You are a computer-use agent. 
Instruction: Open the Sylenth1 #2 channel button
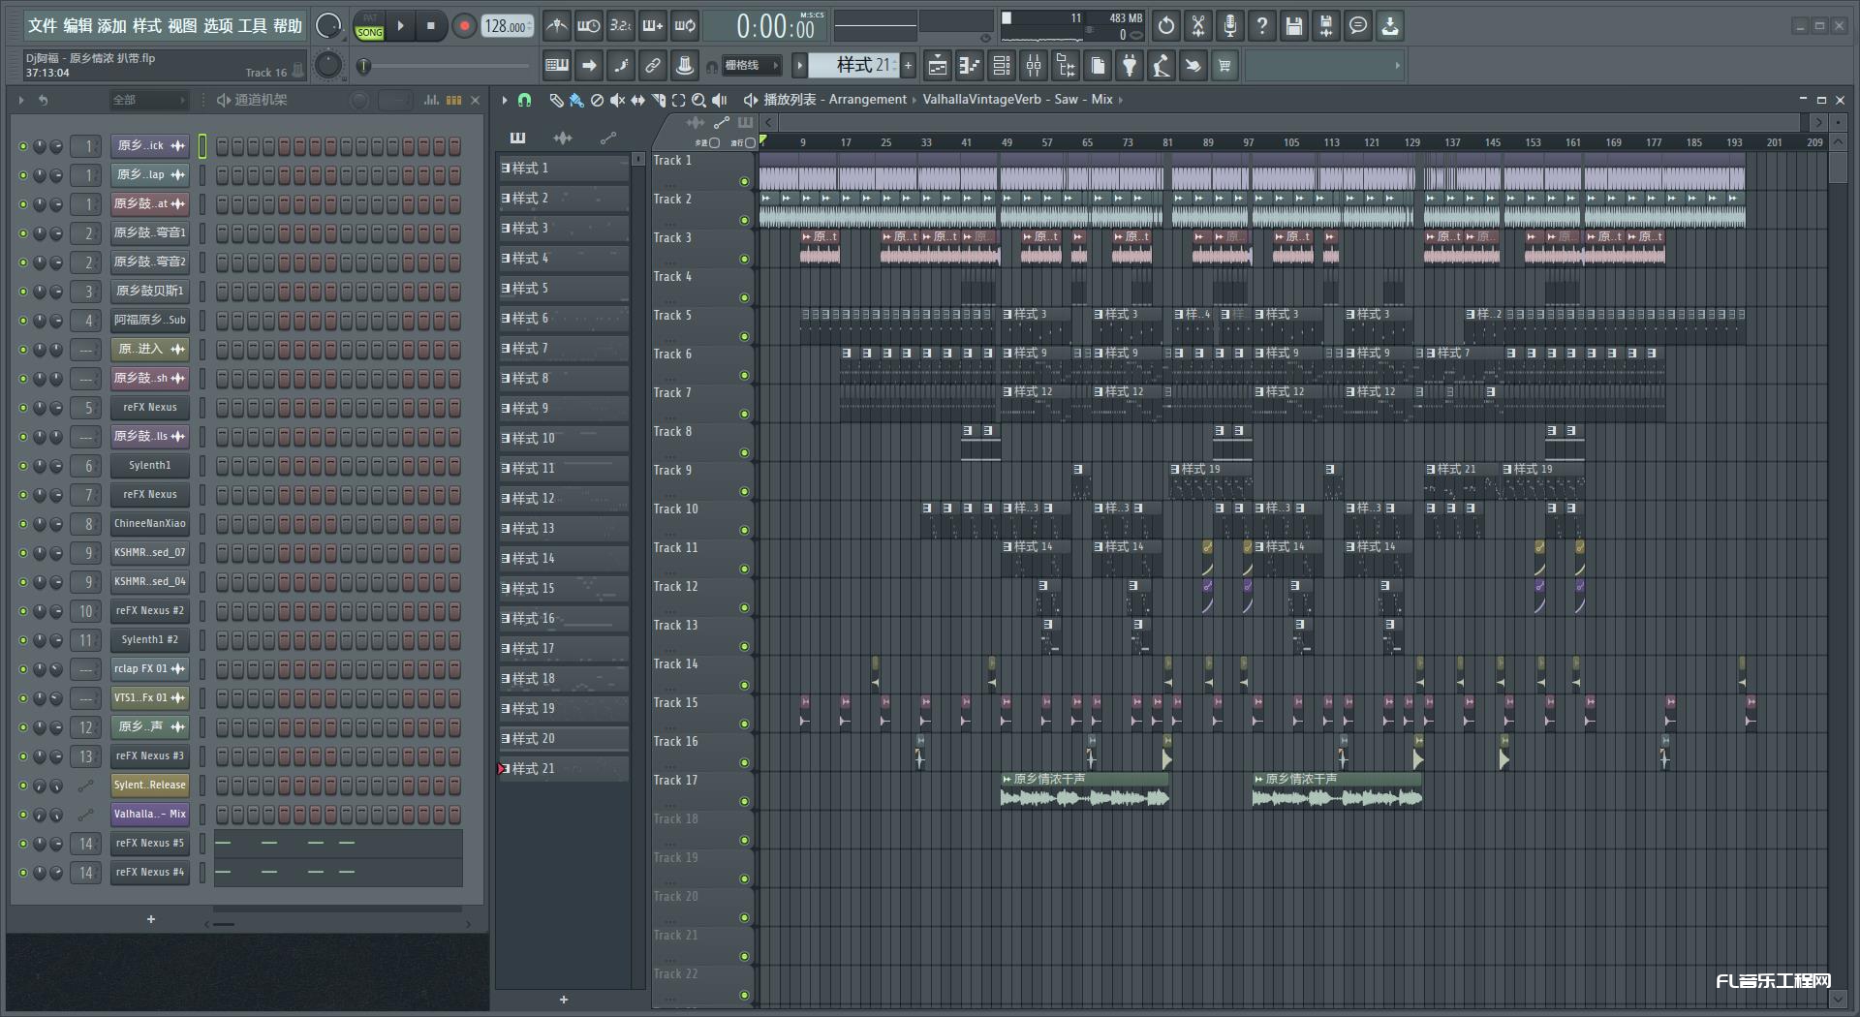click(x=149, y=640)
